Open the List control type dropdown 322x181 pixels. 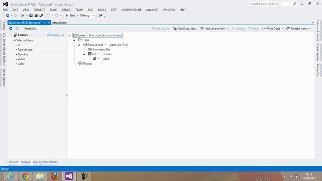click(99, 54)
